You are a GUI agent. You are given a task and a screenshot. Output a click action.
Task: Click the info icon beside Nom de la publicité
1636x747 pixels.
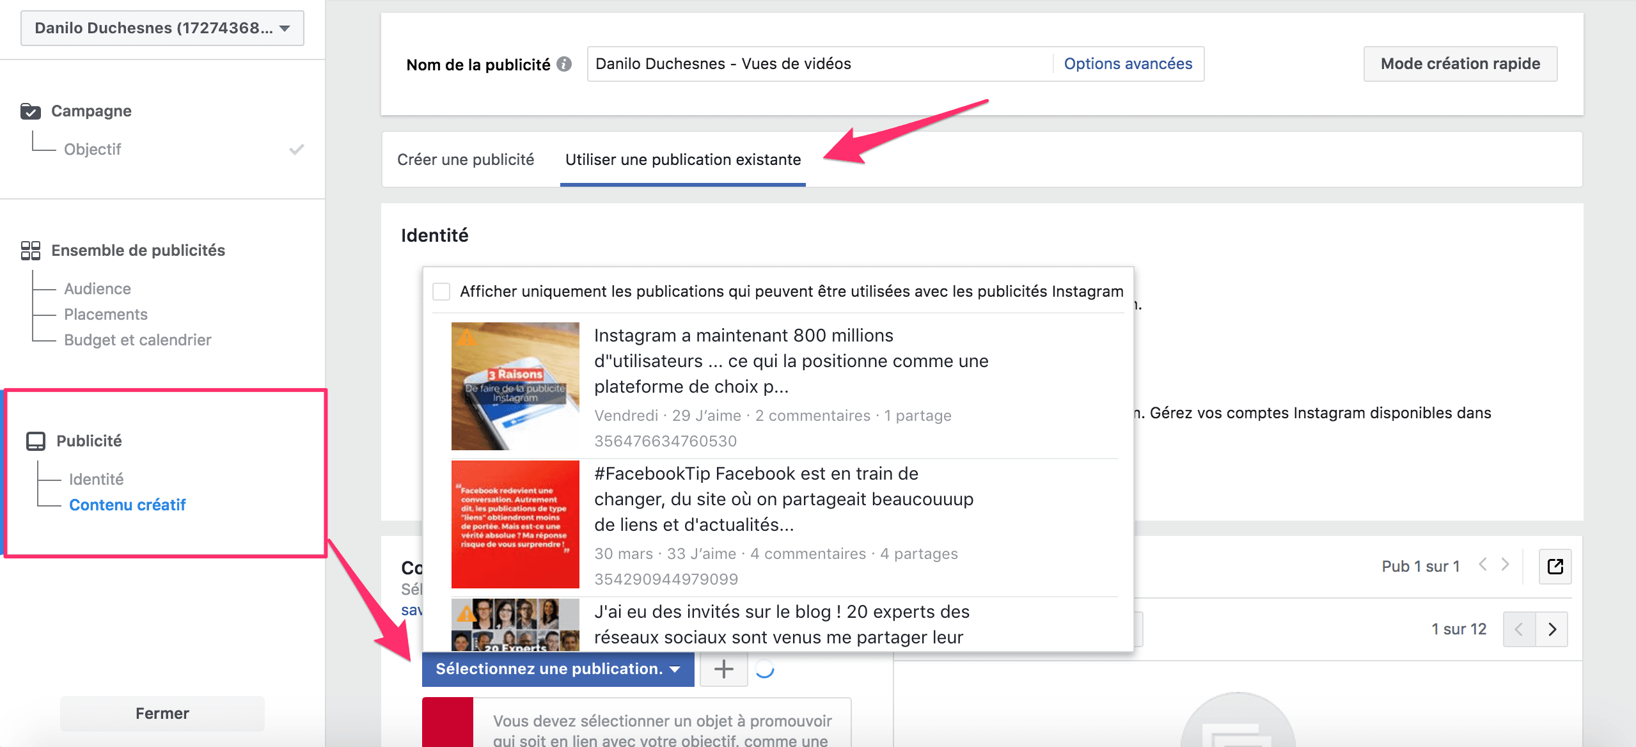(563, 64)
